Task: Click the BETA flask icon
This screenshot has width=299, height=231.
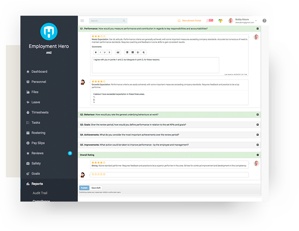Action: coord(210,20)
